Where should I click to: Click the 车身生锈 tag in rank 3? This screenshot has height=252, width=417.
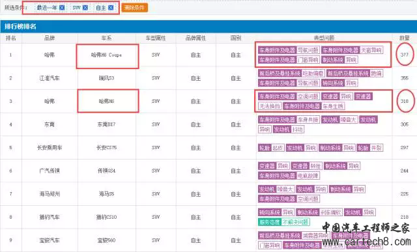coord(333,106)
